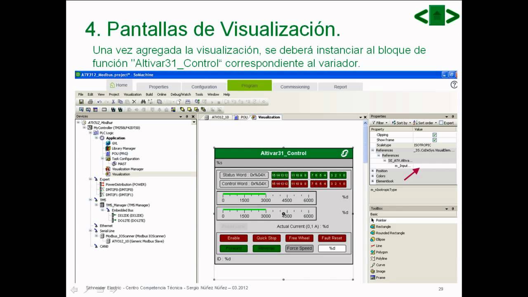Image resolution: width=528 pixels, height=297 pixels.
Task: Toggle the Clipping checkbox
Action: tap(434, 135)
